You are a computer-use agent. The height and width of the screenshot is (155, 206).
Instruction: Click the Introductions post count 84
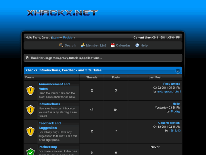coord(116,110)
